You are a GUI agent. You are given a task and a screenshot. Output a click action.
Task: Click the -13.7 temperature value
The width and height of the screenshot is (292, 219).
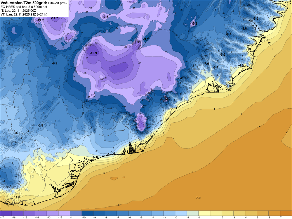(40, 20)
